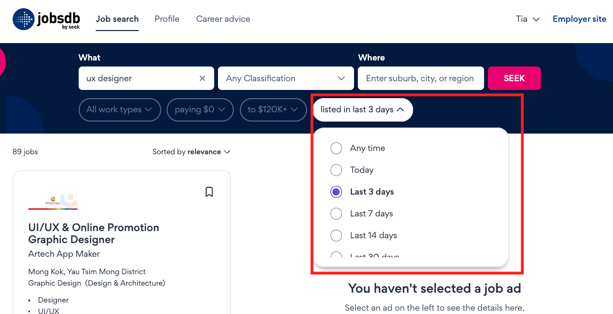Select the Today radio option

point(336,170)
